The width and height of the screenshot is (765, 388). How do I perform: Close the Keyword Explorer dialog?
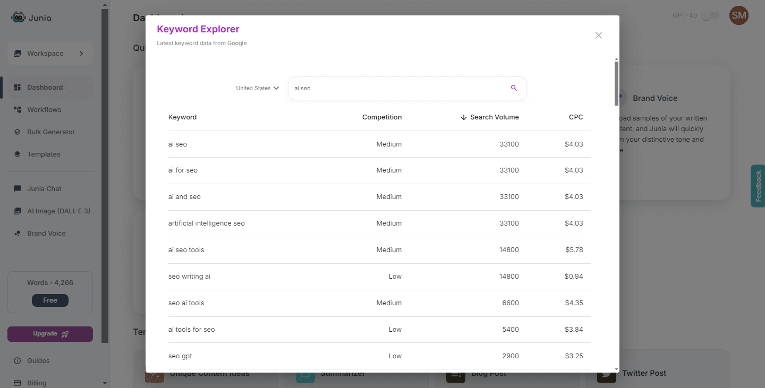point(599,36)
